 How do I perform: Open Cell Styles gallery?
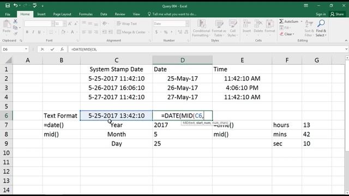[x=233, y=28]
